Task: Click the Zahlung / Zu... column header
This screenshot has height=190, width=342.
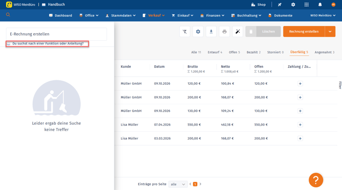Action: [299, 67]
